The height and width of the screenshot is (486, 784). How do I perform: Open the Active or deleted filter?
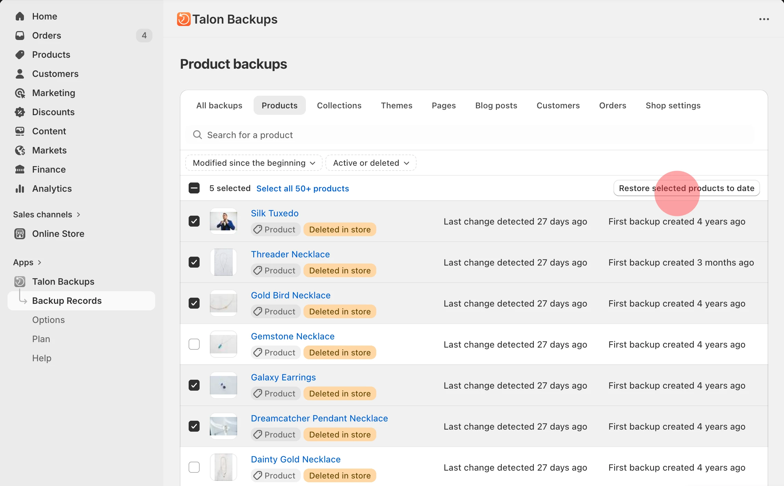pyautogui.click(x=370, y=163)
